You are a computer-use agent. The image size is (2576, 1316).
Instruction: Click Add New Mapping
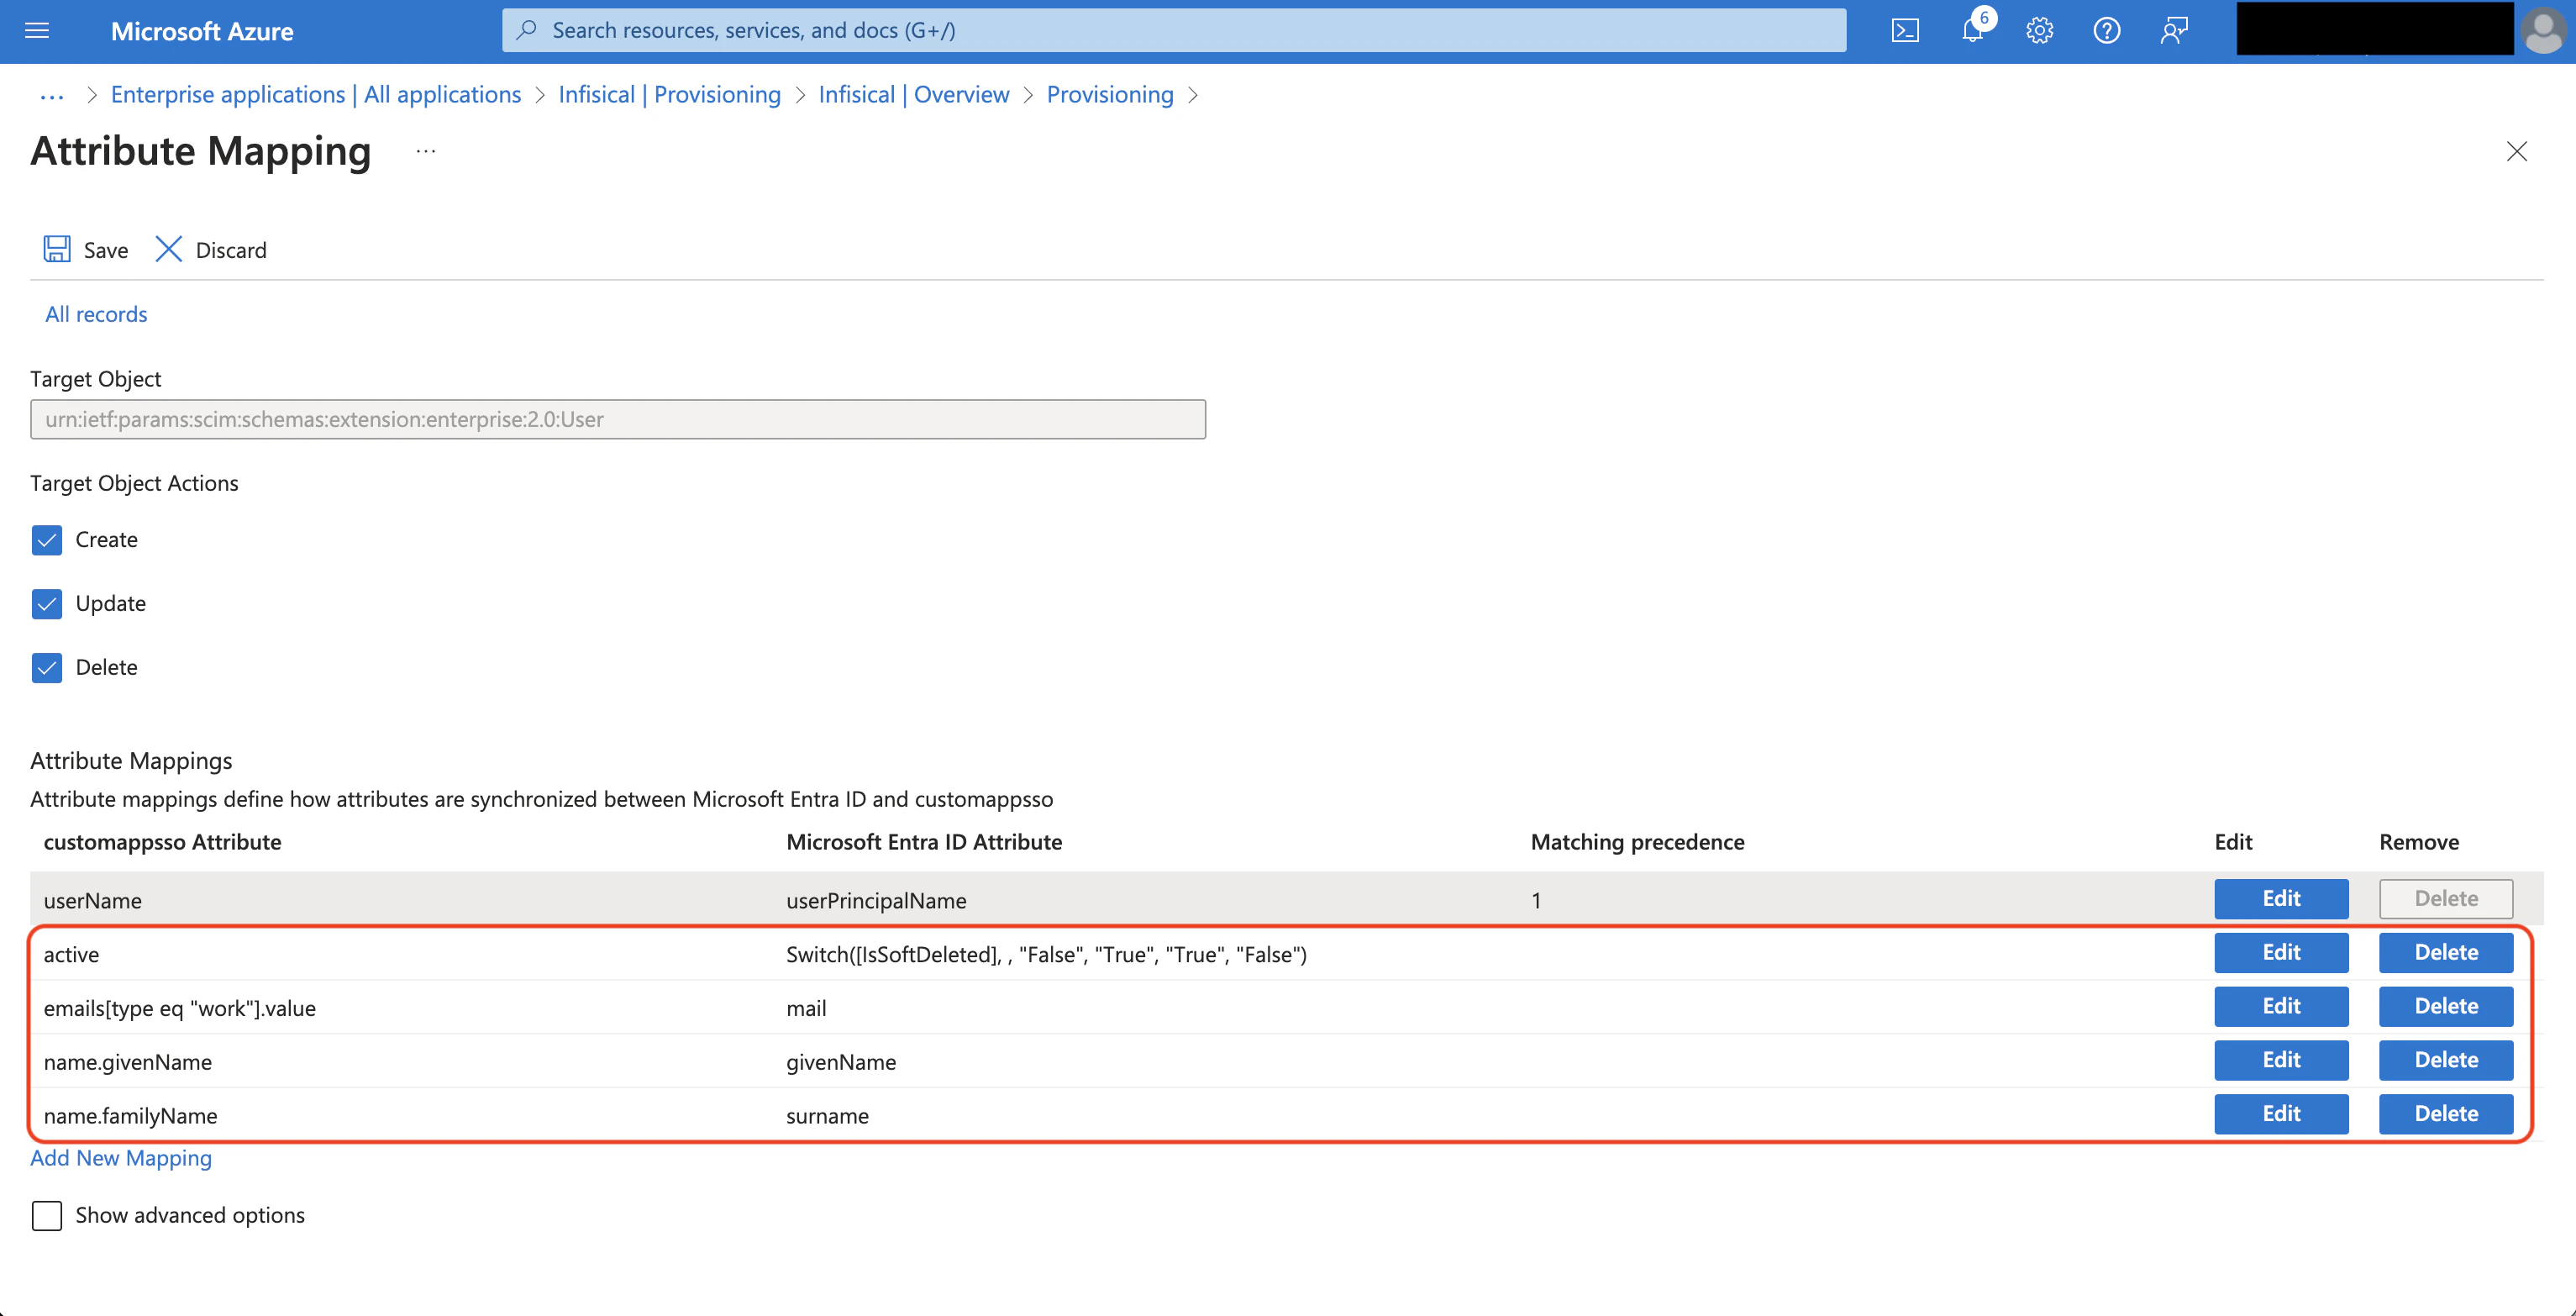(x=121, y=1158)
